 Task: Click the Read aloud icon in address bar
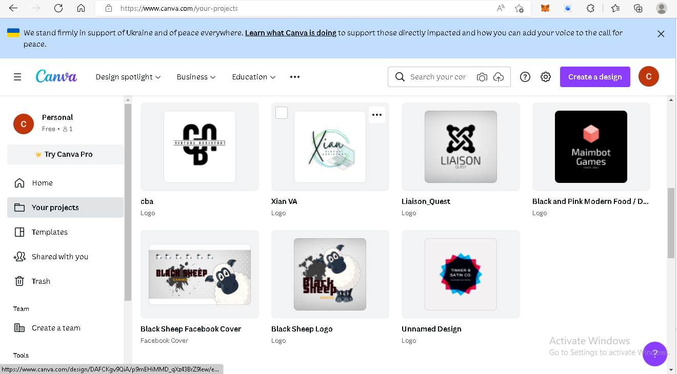click(501, 8)
